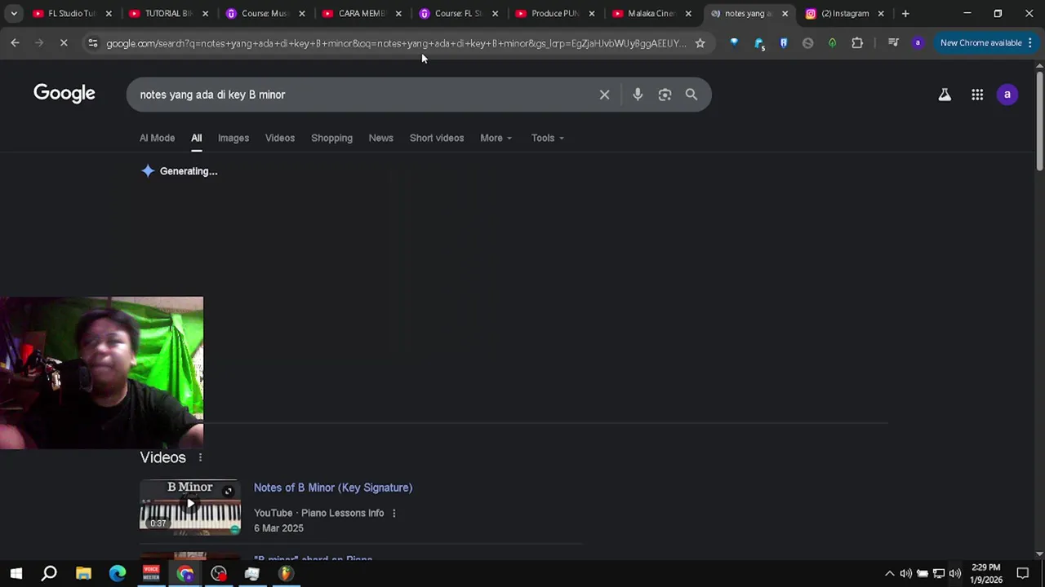Click the Videos section heading
Image resolution: width=1045 pixels, height=587 pixels.
pyautogui.click(x=162, y=457)
